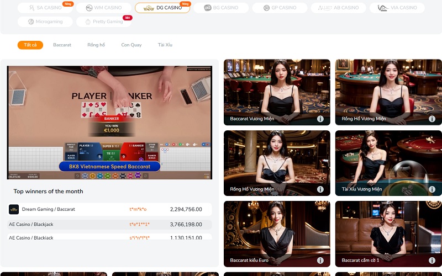The image size is (442, 276).
Task: Click the DG Casino logo icon
Action: click(148, 8)
